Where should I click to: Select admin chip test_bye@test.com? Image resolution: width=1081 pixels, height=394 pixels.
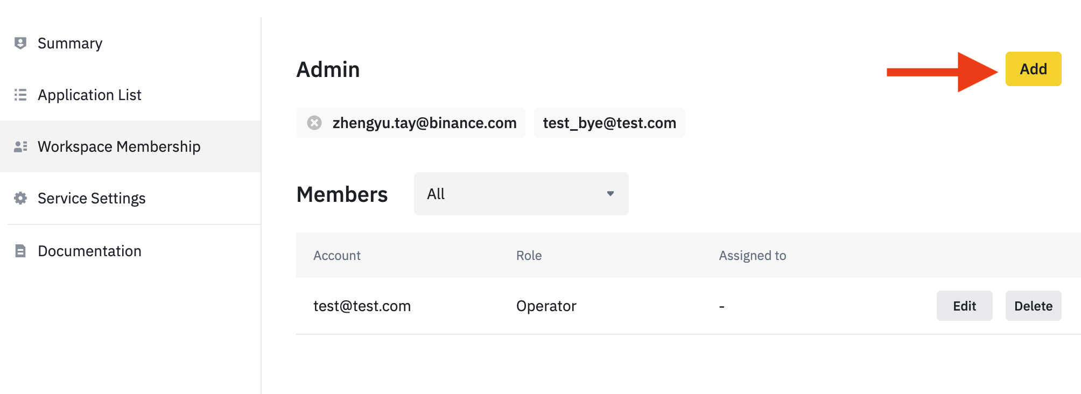click(609, 123)
